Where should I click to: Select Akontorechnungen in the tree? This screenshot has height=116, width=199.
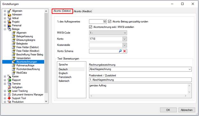click(x=27, y=62)
